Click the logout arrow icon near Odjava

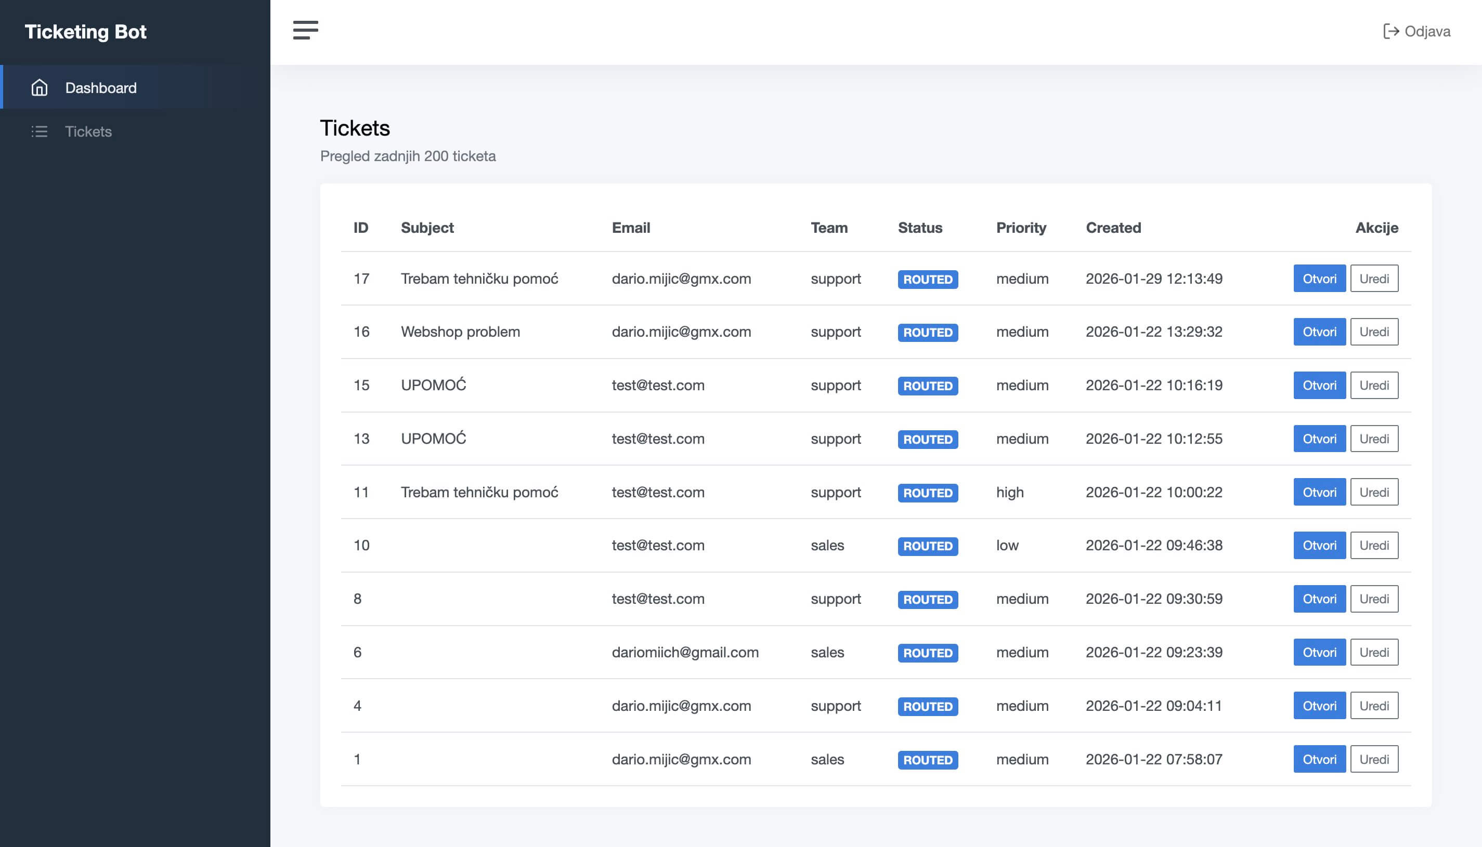click(x=1391, y=31)
